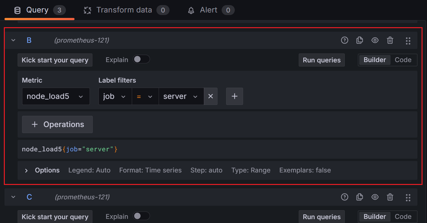427x223 pixels.
Task: Enable the Explain toggle for query B
Action: [141, 59]
